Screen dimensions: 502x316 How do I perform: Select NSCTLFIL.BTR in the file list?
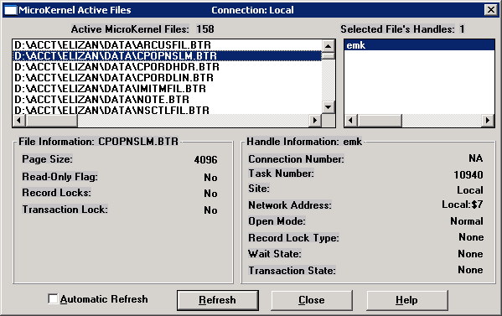(167, 110)
